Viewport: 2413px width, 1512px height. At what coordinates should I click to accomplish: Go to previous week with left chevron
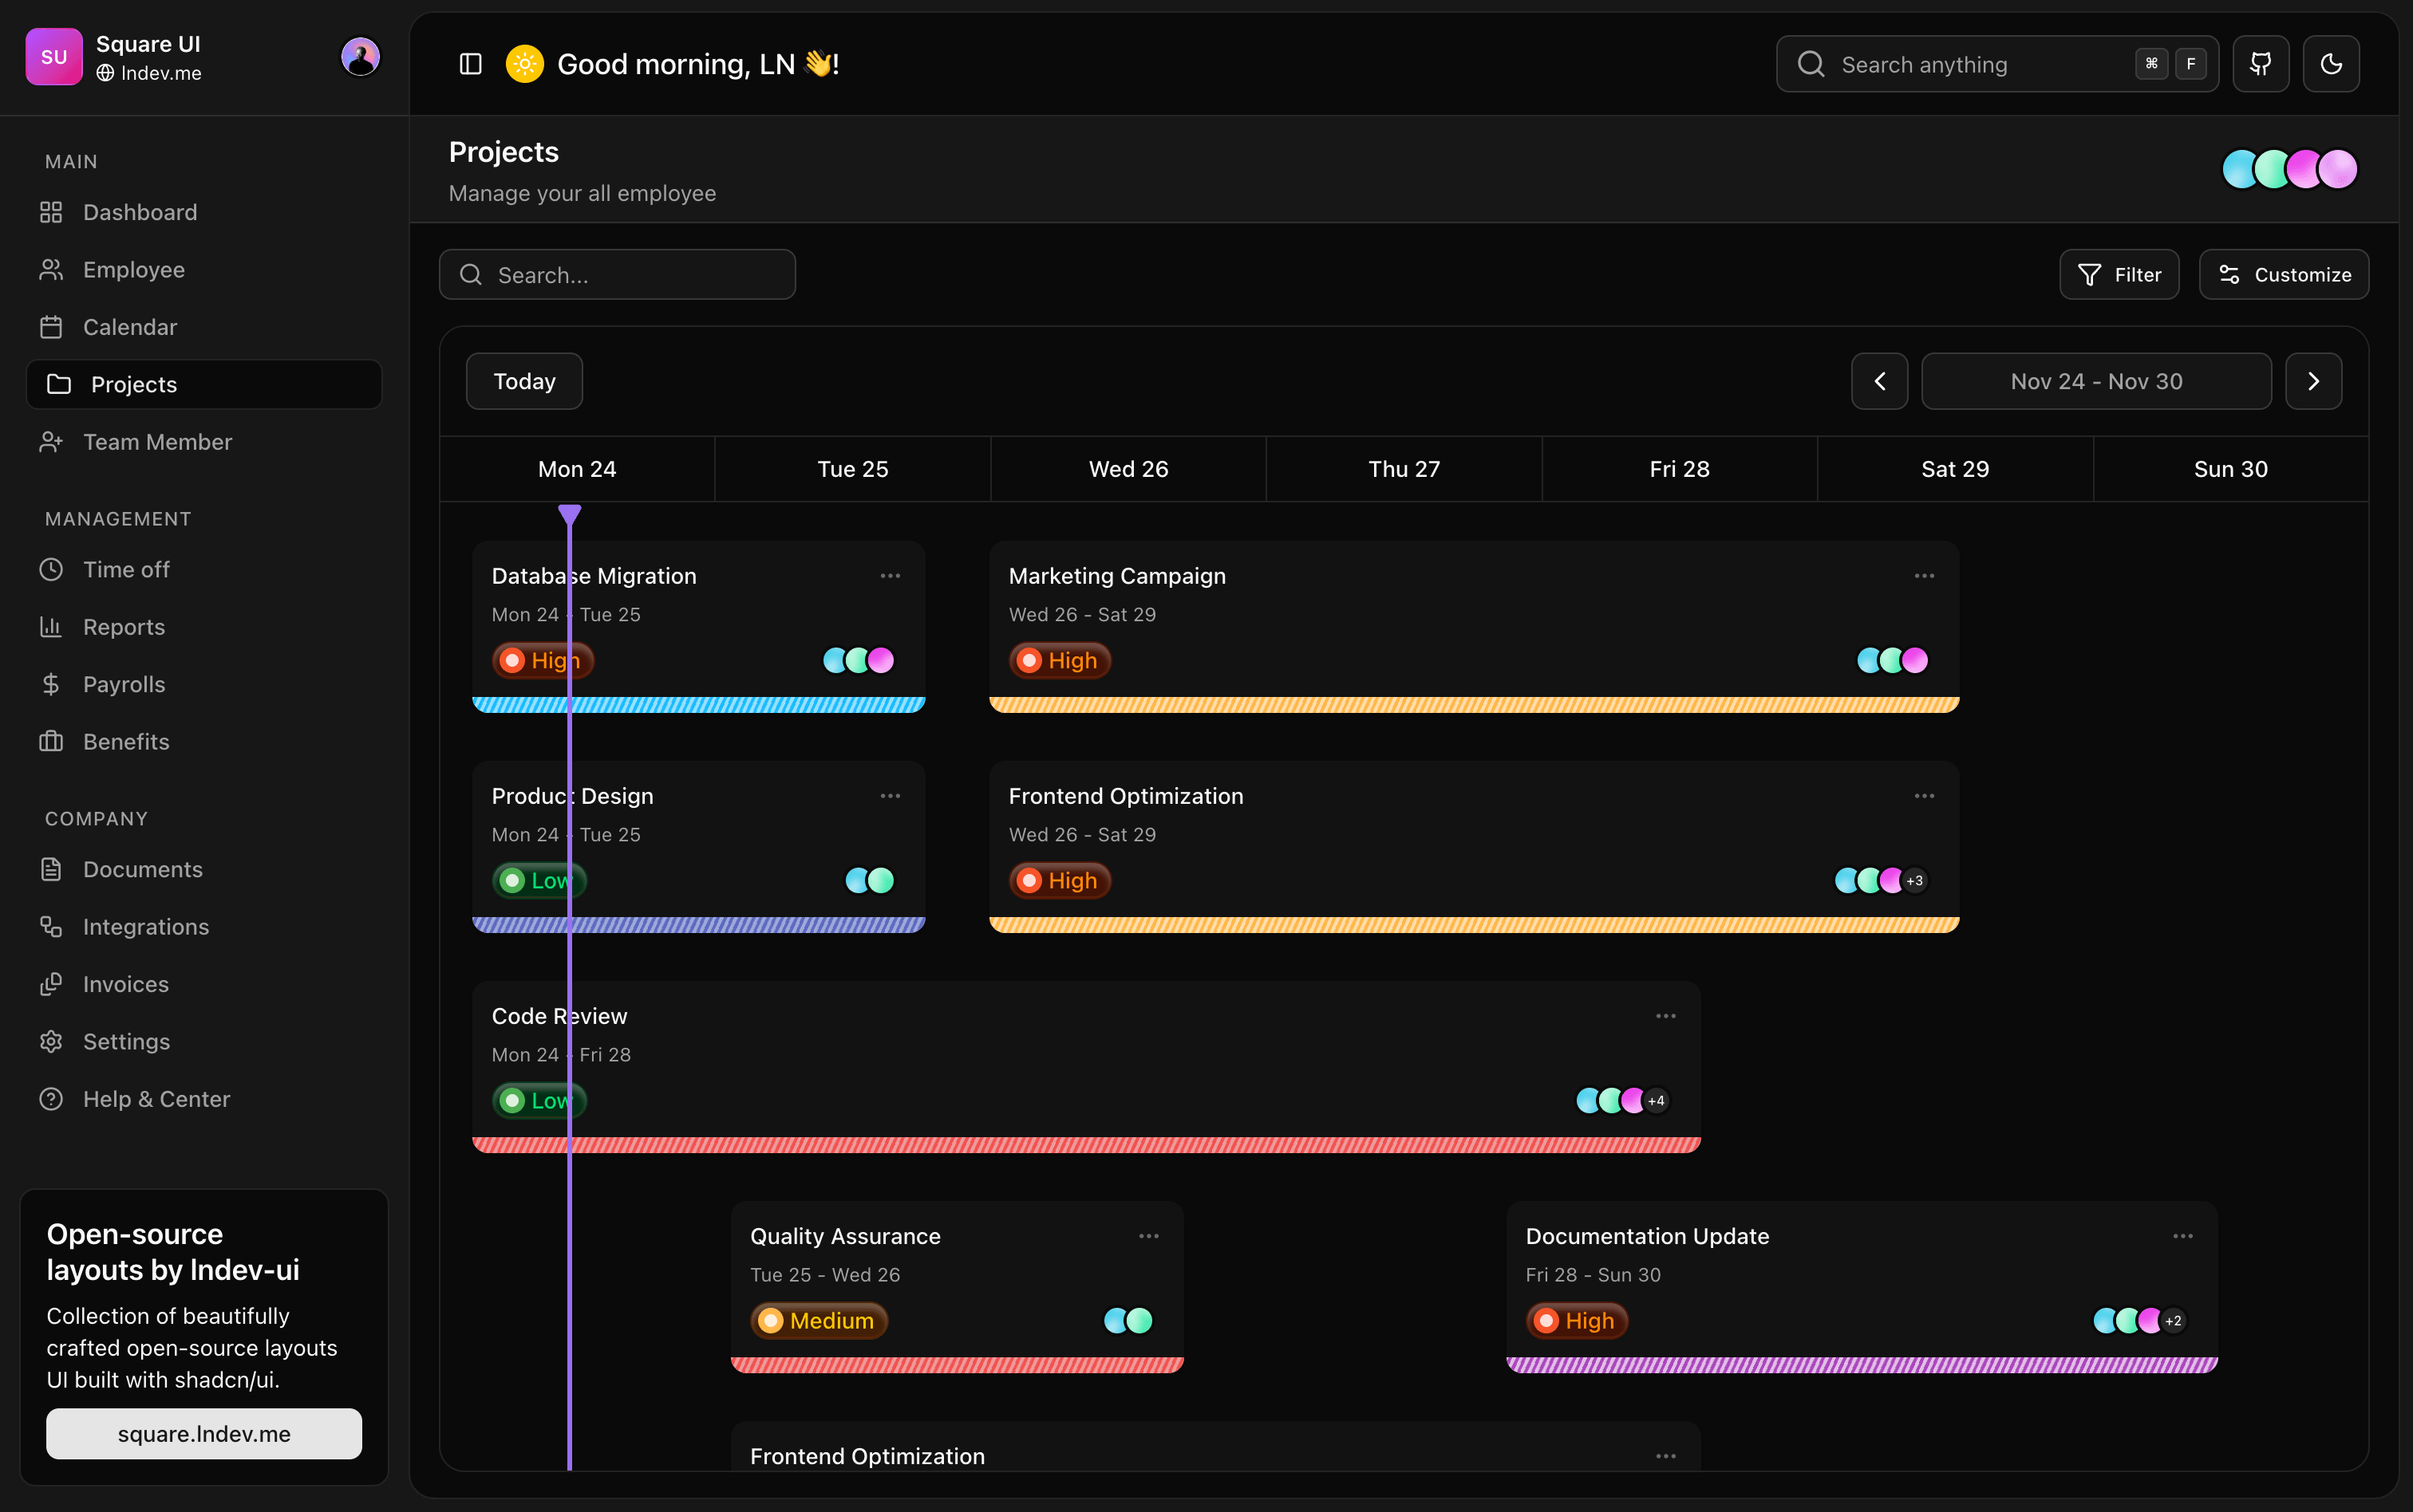pyautogui.click(x=1879, y=381)
